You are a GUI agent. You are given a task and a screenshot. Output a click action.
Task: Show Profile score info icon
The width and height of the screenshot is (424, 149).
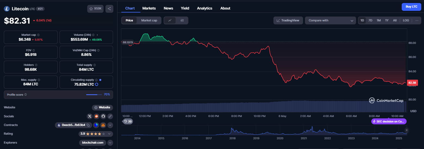pos(26,95)
